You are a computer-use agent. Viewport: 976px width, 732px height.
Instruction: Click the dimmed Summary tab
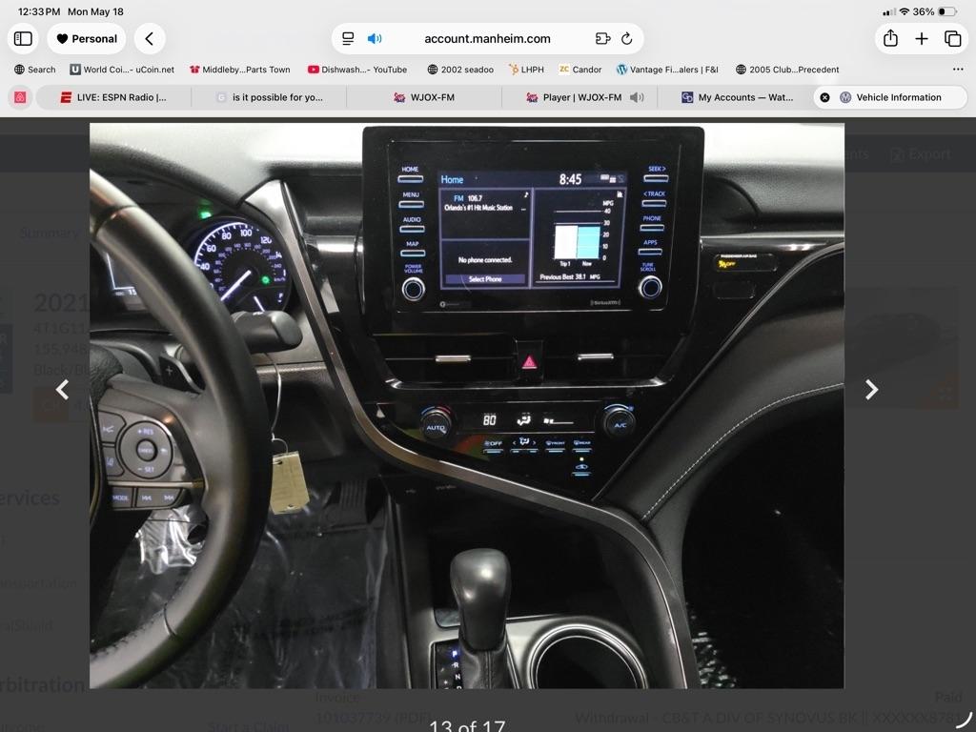pos(50,233)
